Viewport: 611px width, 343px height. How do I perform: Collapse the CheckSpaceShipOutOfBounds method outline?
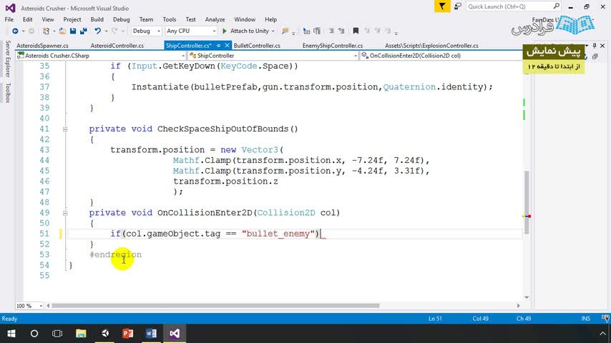tap(65, 129)
